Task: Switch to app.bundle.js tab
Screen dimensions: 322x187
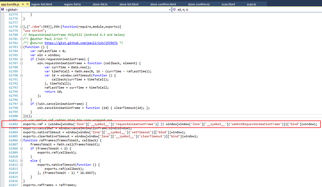Action: pos(10,4)
